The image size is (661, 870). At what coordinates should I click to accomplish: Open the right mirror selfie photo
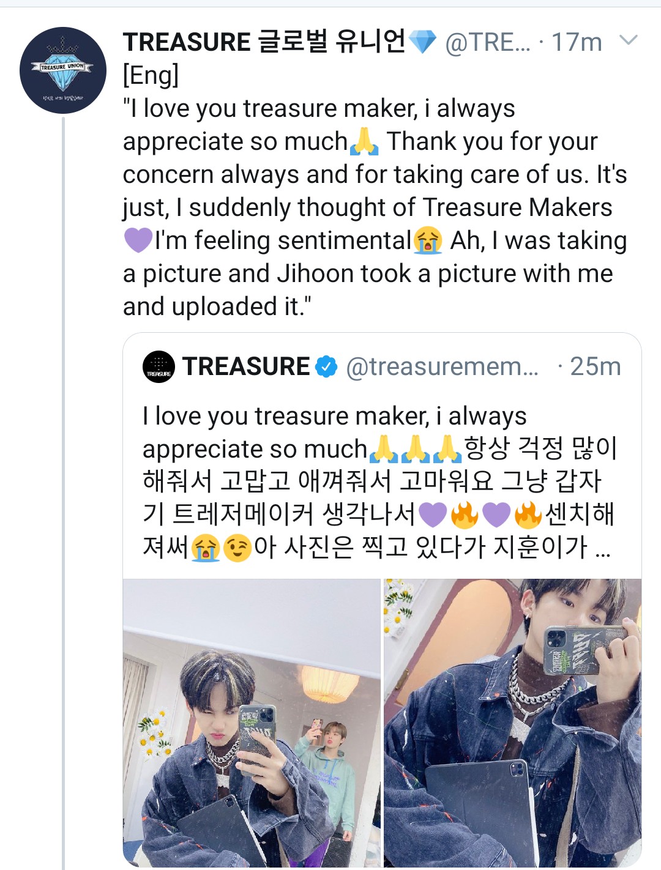[513, 723]
